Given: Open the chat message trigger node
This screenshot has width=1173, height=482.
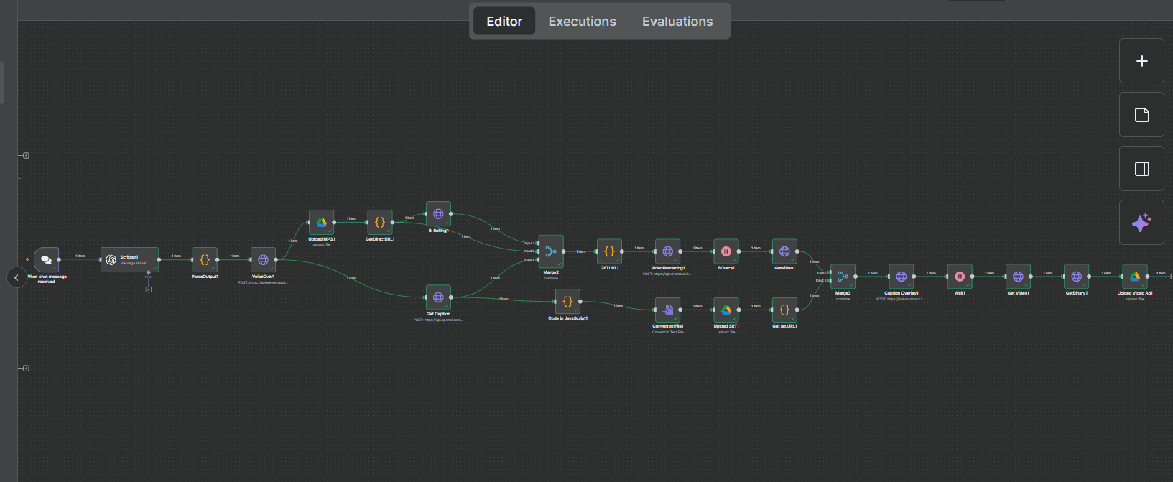Looking at the screenshot, I should pos(46,259).
